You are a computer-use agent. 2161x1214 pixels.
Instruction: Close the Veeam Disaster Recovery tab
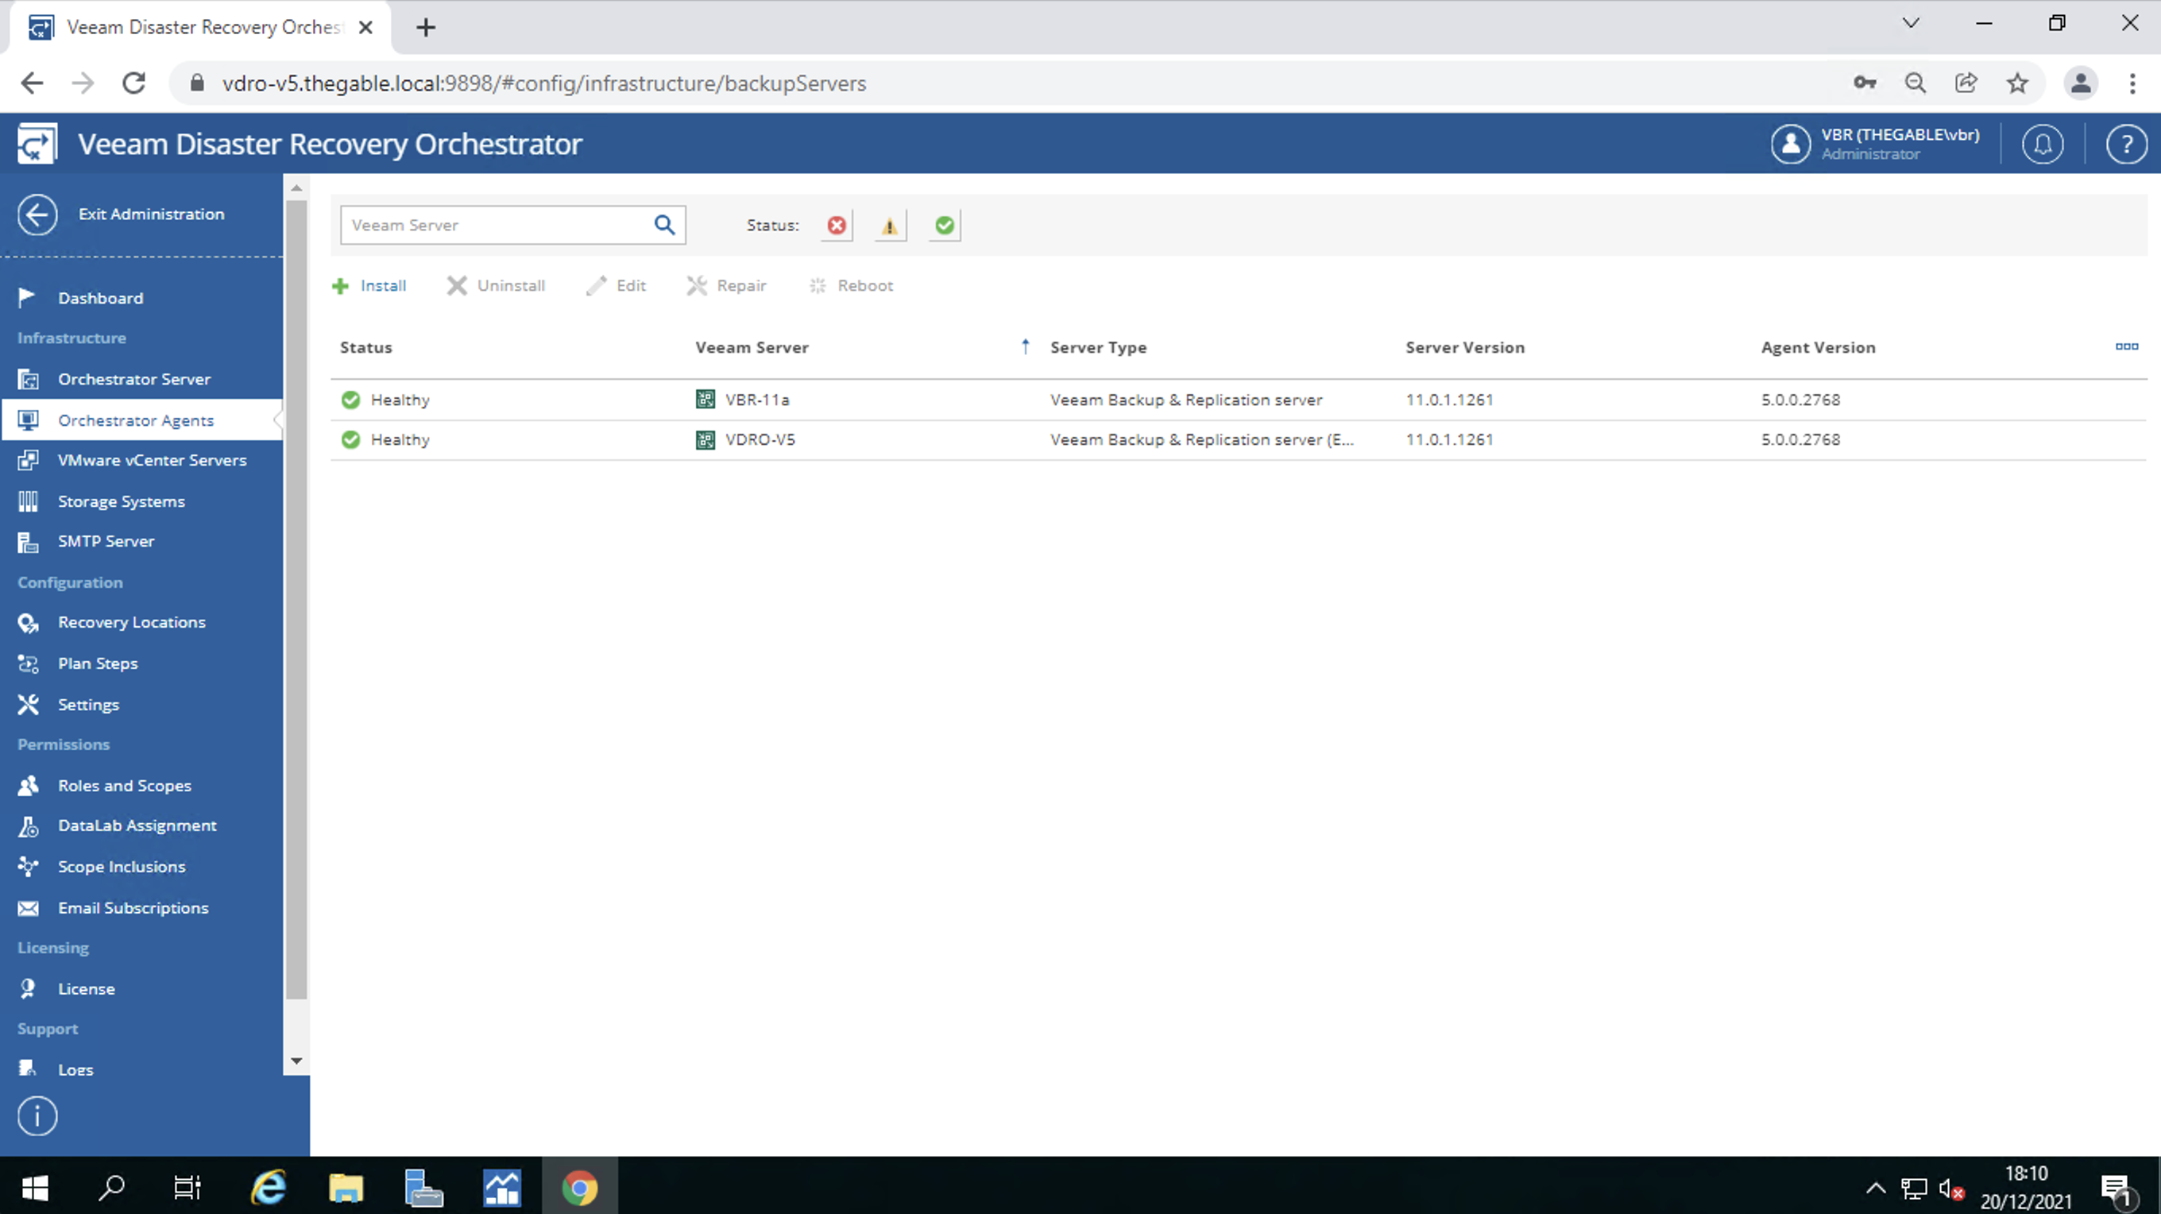(365, 28)
